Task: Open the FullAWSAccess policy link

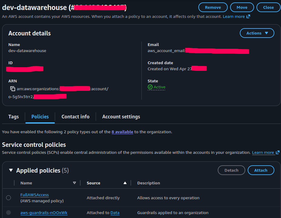Action: click(35, 195)
